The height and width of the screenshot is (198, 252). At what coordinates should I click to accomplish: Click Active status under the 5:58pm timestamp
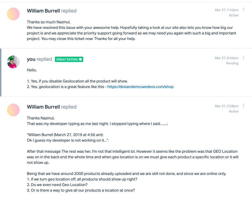click(233, 111)
